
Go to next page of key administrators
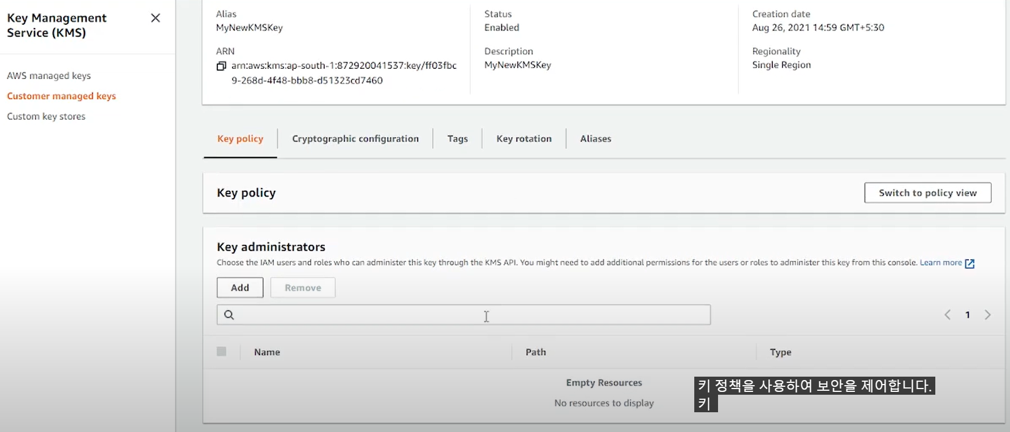pos(987,315)
